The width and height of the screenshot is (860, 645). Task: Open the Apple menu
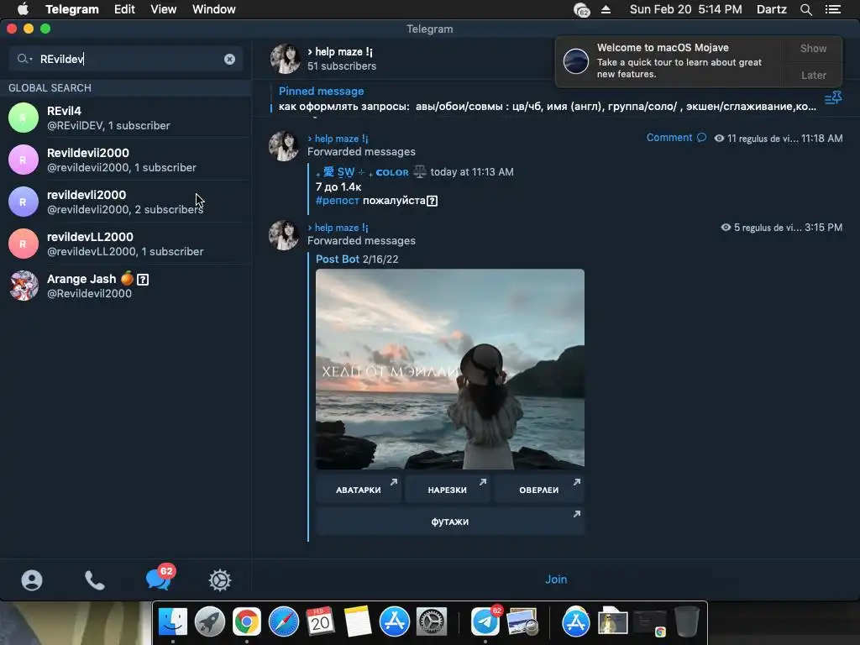[23, 9]
